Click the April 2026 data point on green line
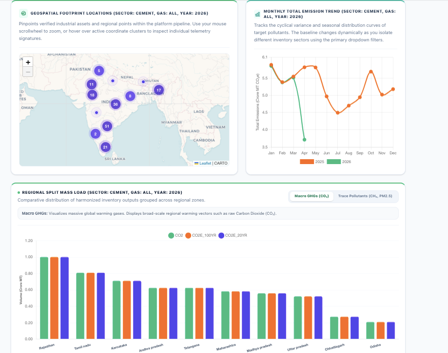This screenshot has width=448, height=353. tap(304, 140)
